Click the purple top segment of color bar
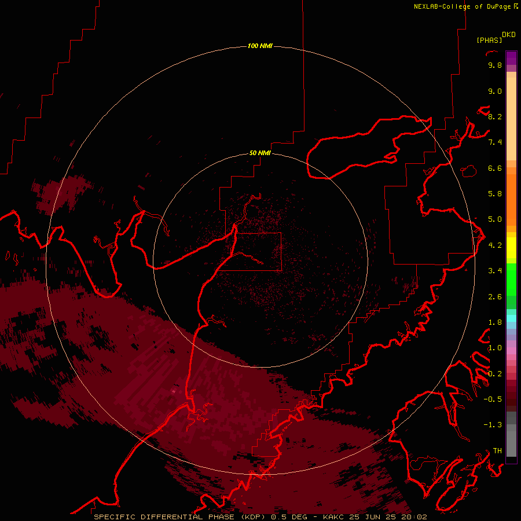Screen dimensions: 521x521 pos(511,58)
